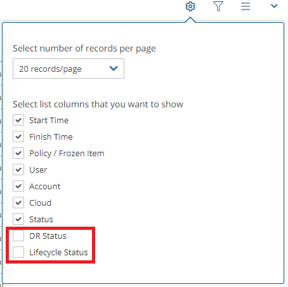Click the Account label text

pyautogui.click(x=45, y=186)
